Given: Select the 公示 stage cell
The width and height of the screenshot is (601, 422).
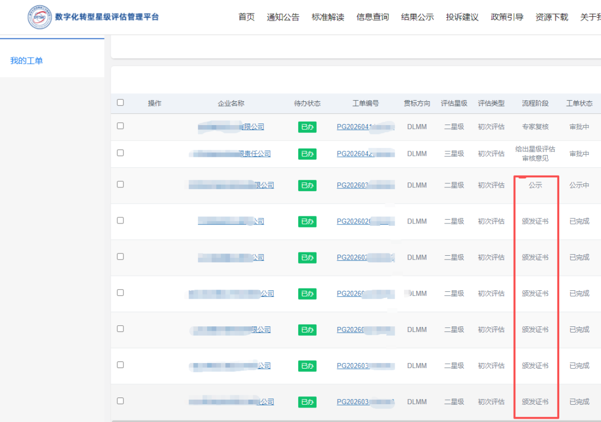Looking at the screenshot, I should (535, 185).
